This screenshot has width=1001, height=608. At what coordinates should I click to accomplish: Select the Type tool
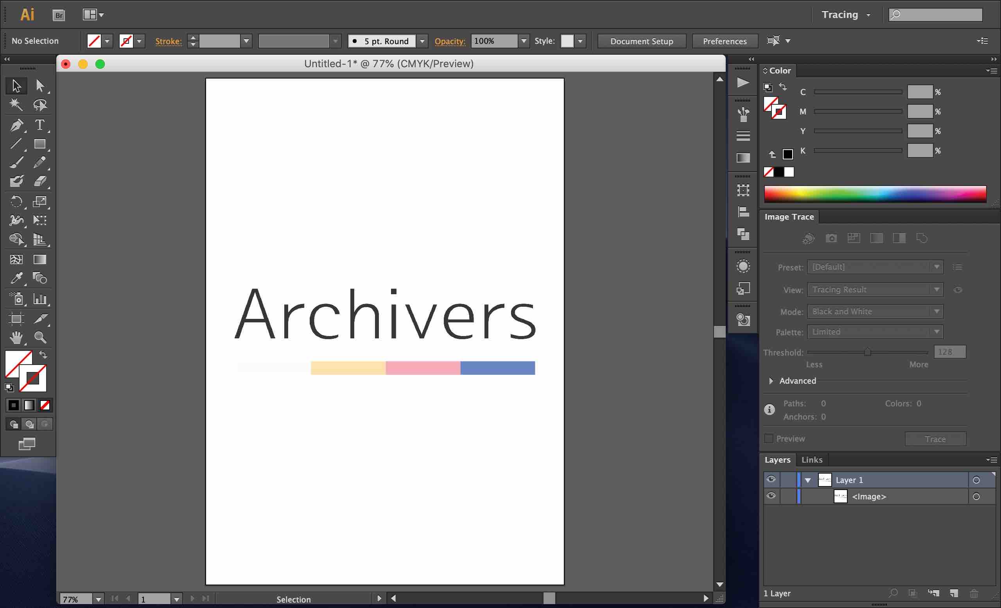click(39, 125)
